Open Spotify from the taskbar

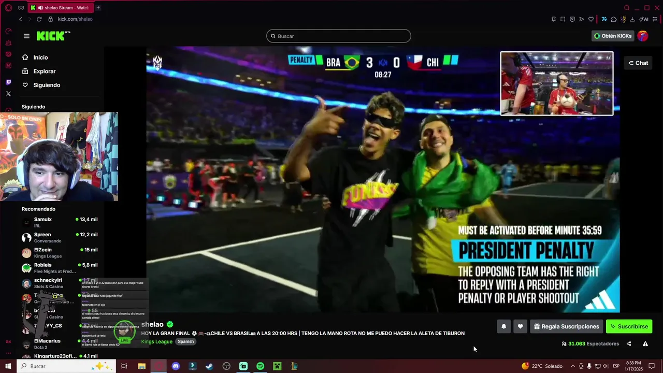point(260,366)
